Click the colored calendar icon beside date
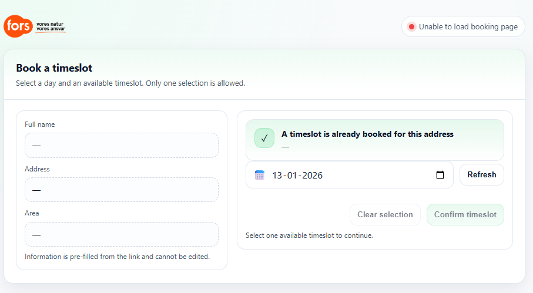This screenshot has width=533, height=293. [x=259, y=175]
